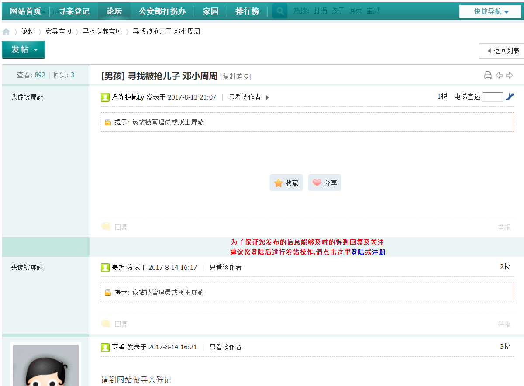Click the search magnifier icon
Image resolution: width=524 pixels, height=386 pixels.
[280, 11]
